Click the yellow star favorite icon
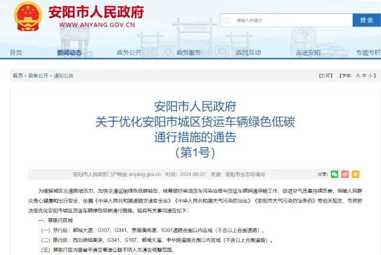The height and width of the screenshot is (255, 381). 355,174
